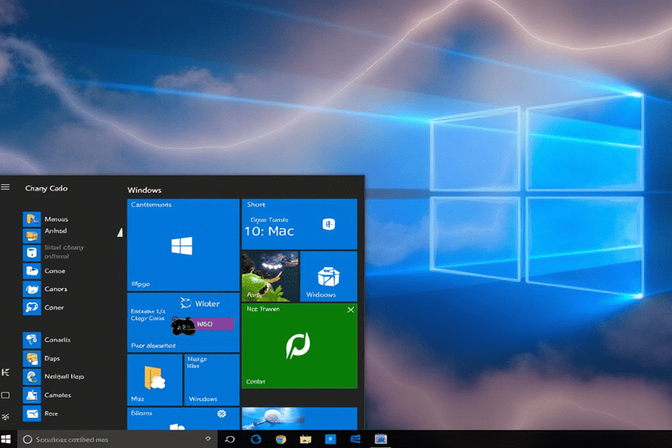
Task: Click the Windows Start button on taskbar
Action: tap(6, 439)
